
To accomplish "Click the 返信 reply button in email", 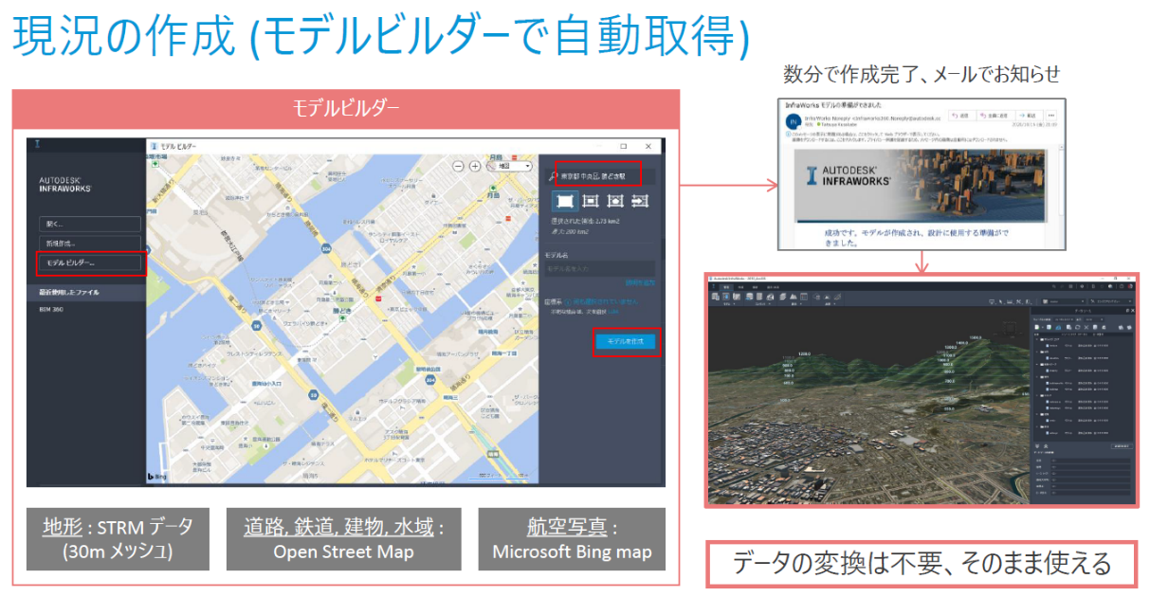I will click(960, 116).
